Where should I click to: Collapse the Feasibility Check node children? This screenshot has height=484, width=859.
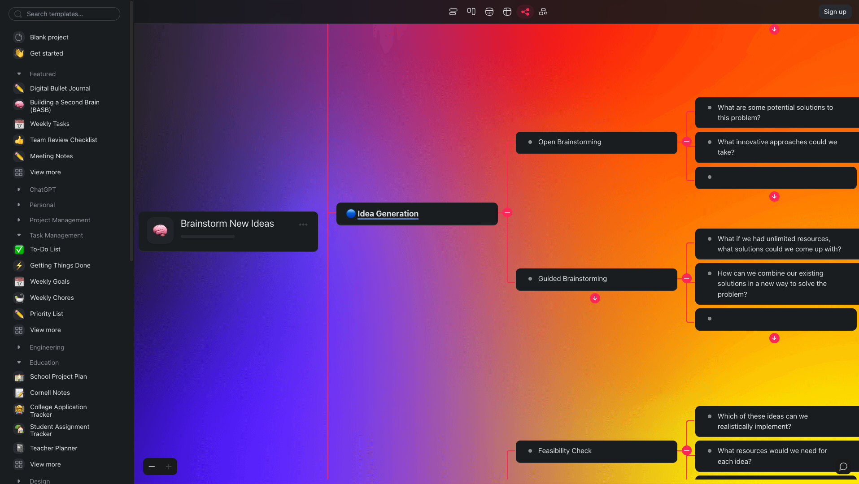point(687,450)
